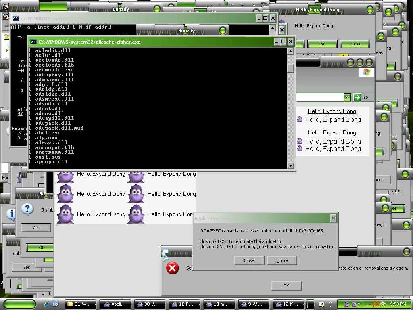
Task: Expand the "38 V..." taskbar group
Action: pyautogui.click(x=165, y=304)
